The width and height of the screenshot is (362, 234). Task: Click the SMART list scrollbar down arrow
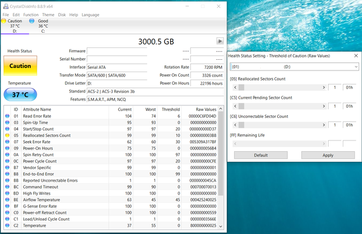(x=221, y=226)
